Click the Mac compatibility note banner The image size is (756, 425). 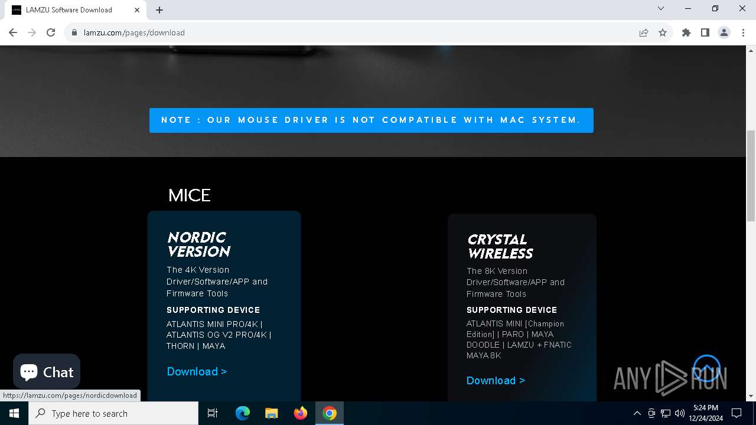(x=372, y=120)
